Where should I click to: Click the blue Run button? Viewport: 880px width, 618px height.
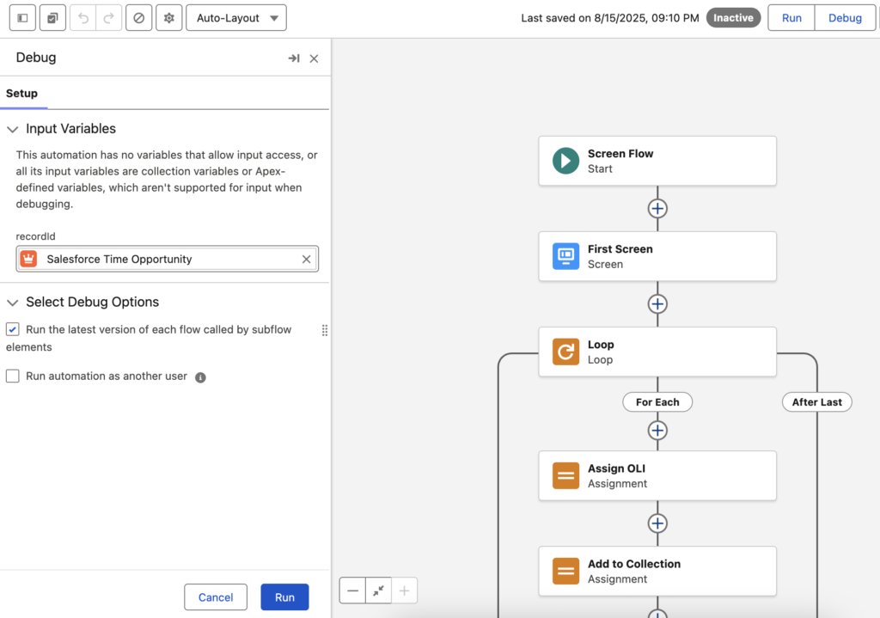pyautogui.click(x=284, y=597)
